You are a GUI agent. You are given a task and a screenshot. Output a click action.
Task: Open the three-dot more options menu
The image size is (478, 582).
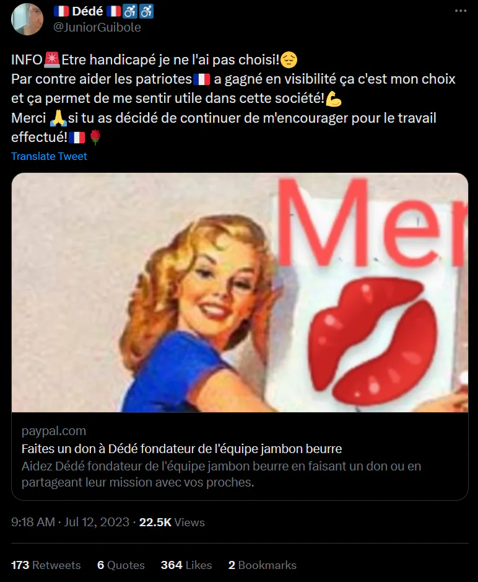pos(460,11)
